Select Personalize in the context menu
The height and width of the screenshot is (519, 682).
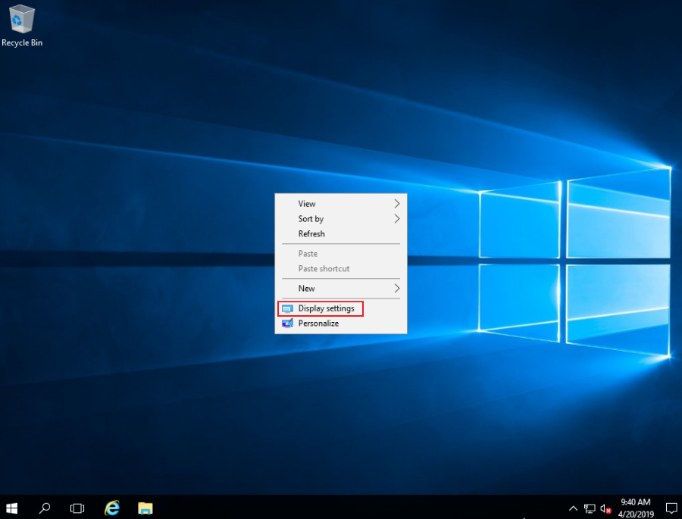(341, 324)
